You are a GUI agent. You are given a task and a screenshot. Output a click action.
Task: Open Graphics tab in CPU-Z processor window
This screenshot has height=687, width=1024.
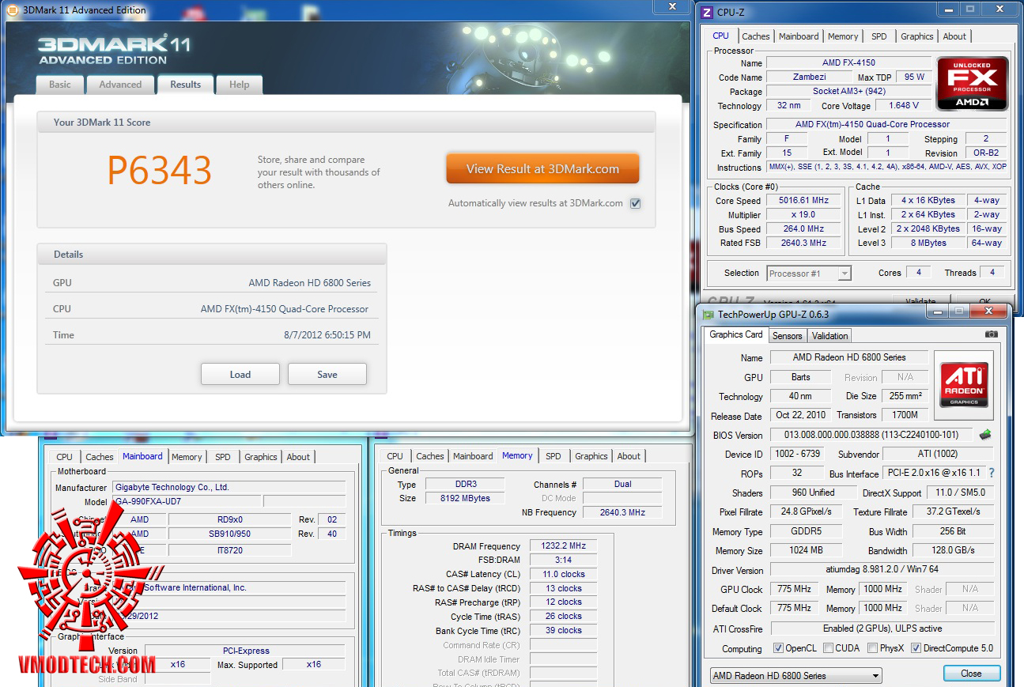pyautogui.click(x=917, y=36)
